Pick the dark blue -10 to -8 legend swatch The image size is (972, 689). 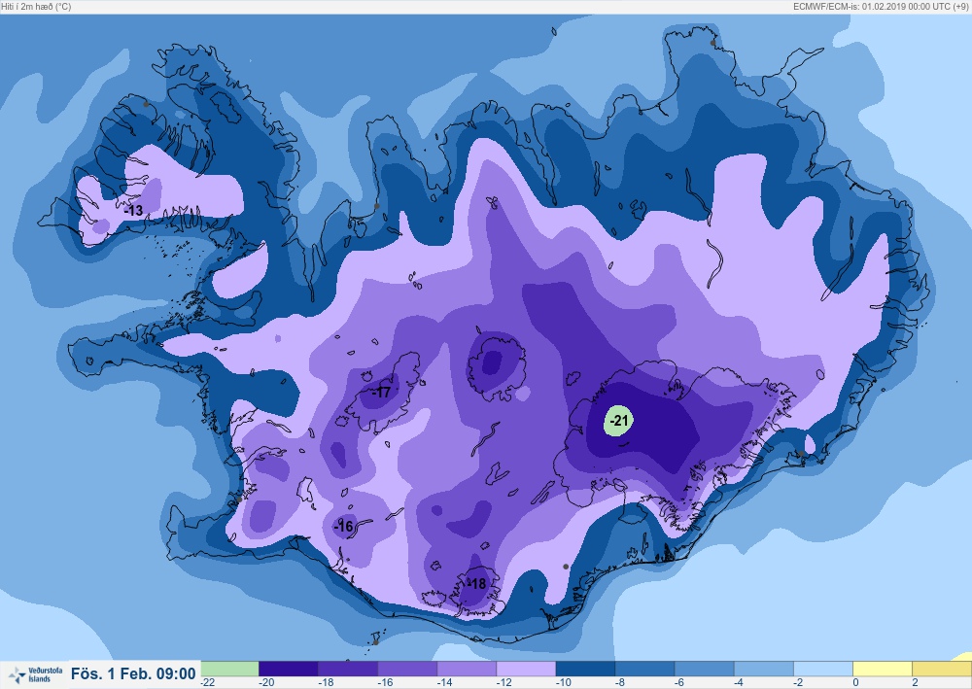coord(586,669)
